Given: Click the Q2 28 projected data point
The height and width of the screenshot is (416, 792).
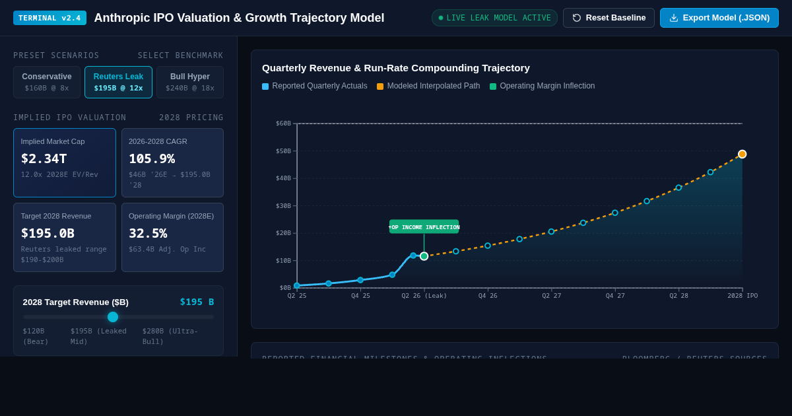Looking at the screenshot, I should [678, 188].
